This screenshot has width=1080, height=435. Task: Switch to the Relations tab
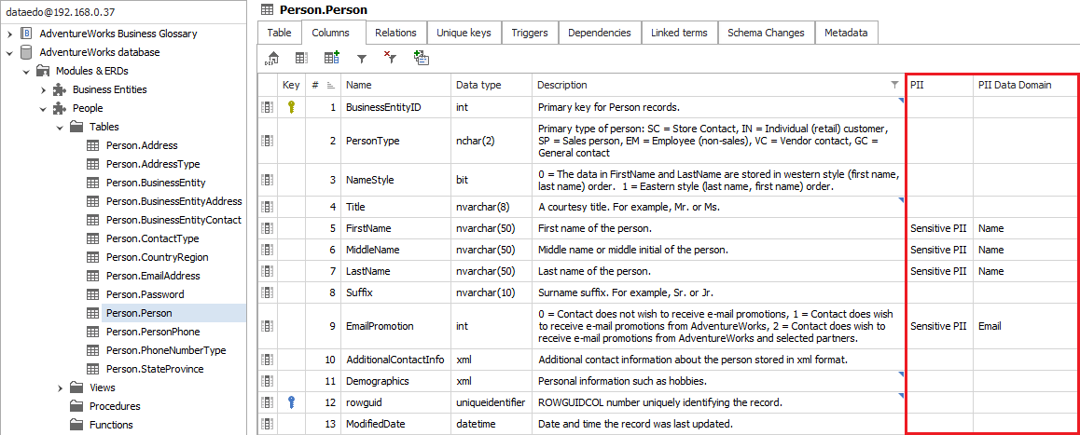pos(395,33)
